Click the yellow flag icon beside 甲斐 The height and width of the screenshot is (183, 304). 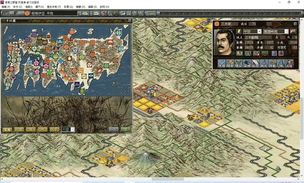click(239, 31)
